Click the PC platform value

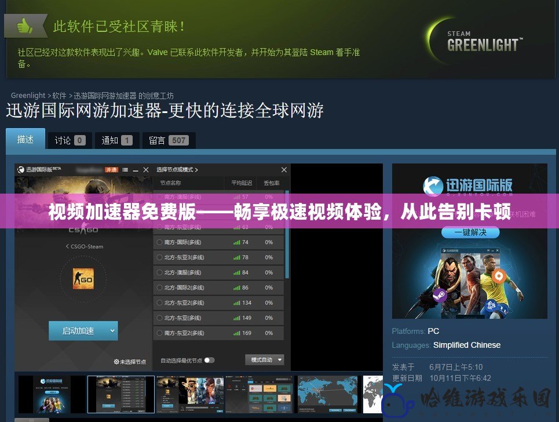[x=433, y=331]
